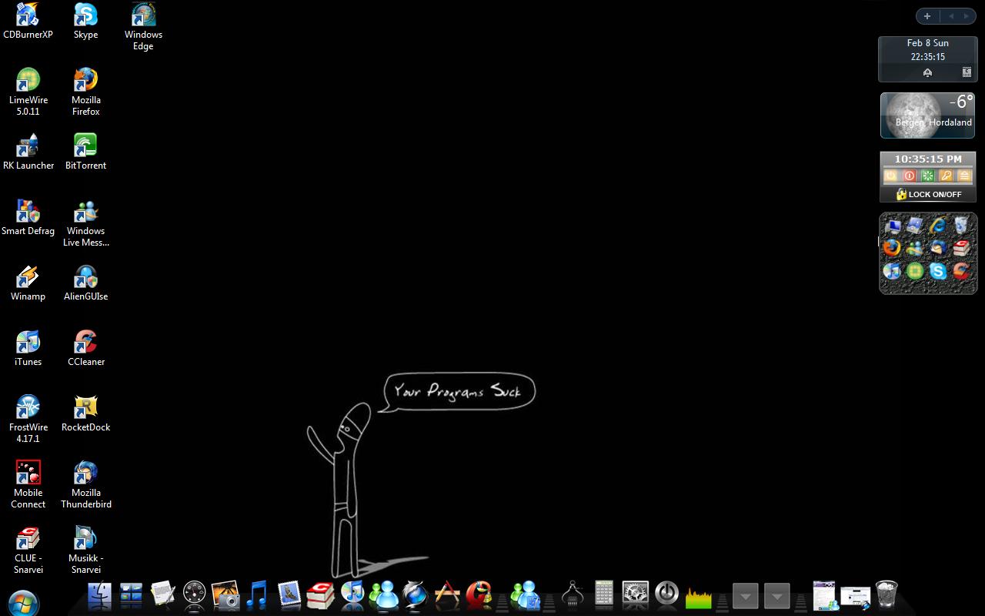
Task: Click the CCleaner desktop icon
Action: coord(85,348)
